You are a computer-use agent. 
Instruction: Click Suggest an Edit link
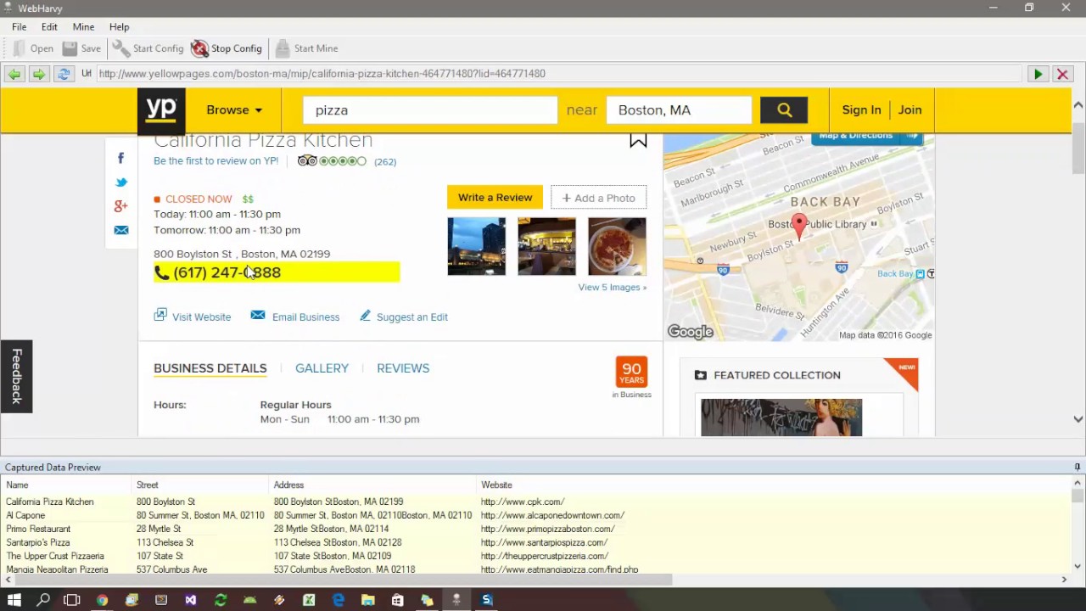(x=404, y=317)
